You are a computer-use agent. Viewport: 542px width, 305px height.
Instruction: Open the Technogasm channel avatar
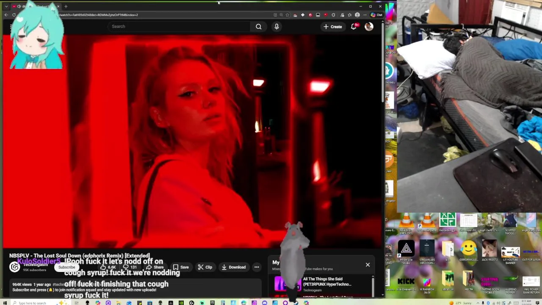pyautogui.click(x=14, y=267)
